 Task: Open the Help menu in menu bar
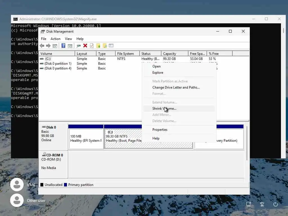pos(80,39)
